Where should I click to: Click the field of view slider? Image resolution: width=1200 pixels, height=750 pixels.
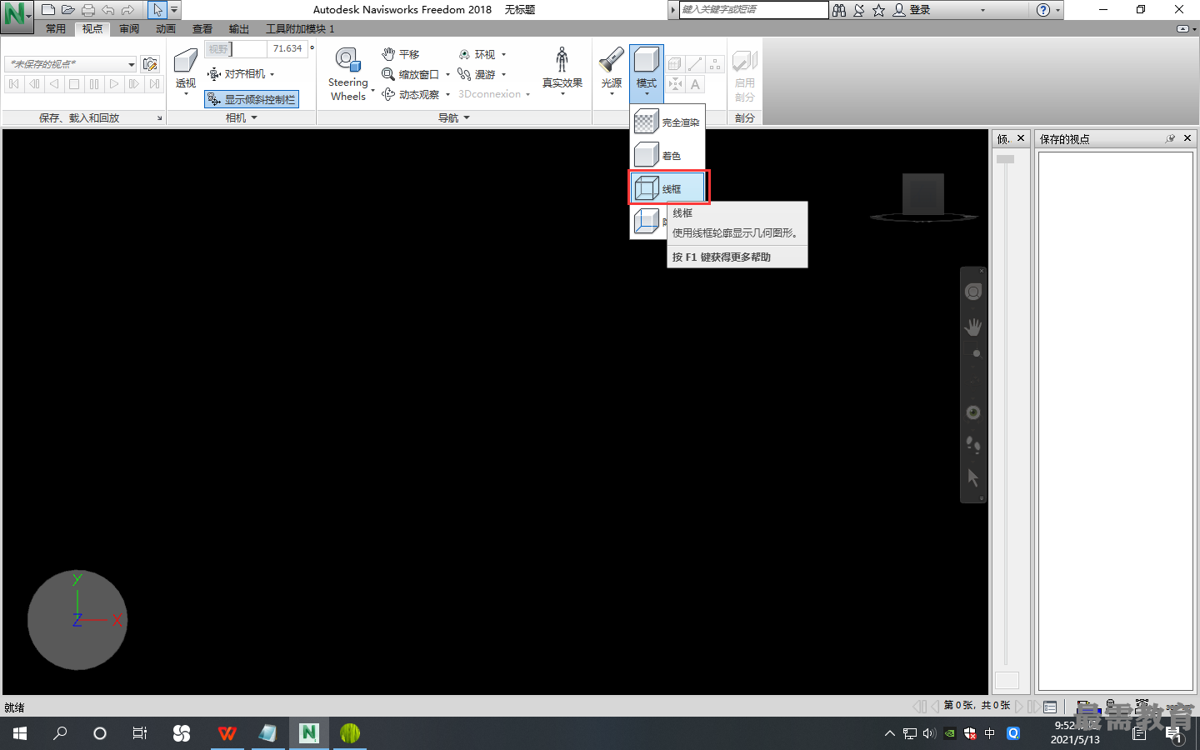coord(237,49)
